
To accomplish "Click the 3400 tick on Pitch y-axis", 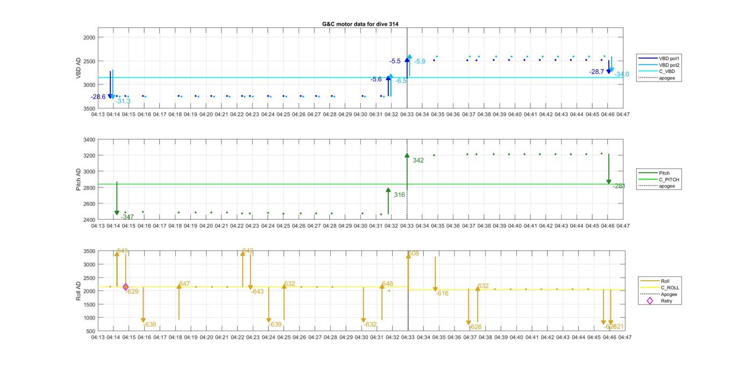I will pyautogui.click(x=89, y=140).
